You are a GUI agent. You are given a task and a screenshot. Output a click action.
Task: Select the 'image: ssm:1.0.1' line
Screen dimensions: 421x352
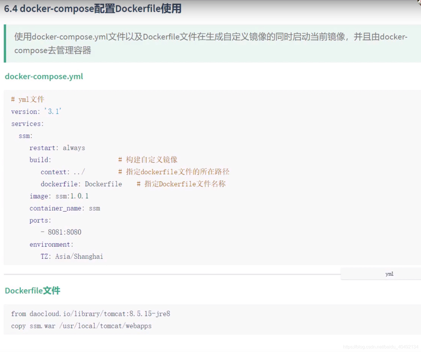click(59, 196)
